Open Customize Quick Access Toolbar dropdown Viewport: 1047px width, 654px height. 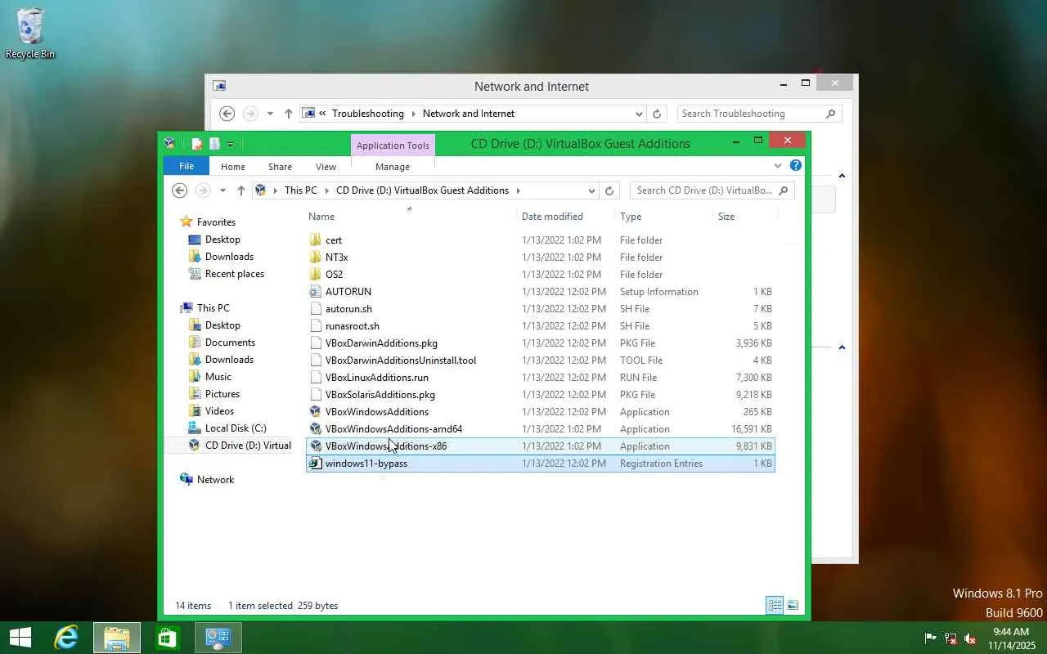click(230, 145)
